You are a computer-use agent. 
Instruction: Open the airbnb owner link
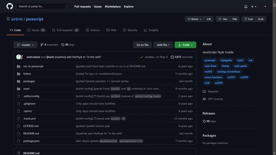17,19
